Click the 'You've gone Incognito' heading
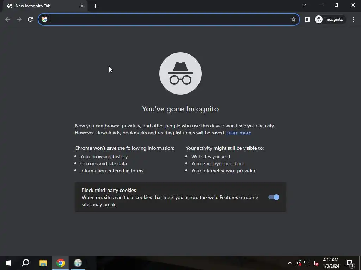Screen dimensions: 361x270 point(180,109)
